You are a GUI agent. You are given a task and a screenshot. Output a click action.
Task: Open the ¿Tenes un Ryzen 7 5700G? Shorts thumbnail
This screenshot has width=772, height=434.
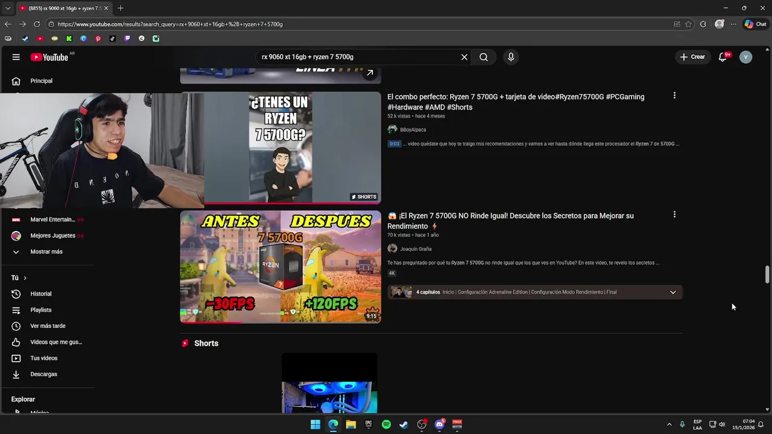[x=280, y=148]
